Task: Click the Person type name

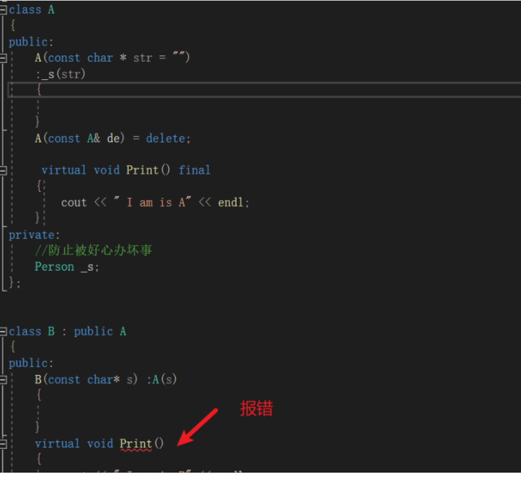Action: (x=54, y=266)
